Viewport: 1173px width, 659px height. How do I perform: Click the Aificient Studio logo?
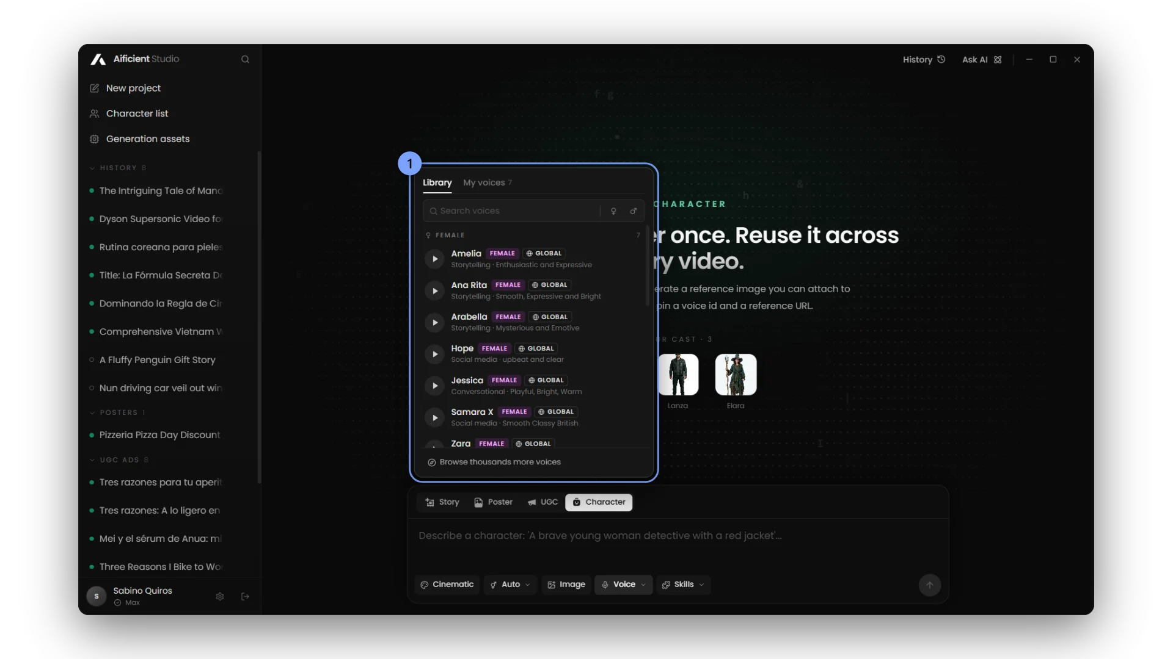point(135,59)
